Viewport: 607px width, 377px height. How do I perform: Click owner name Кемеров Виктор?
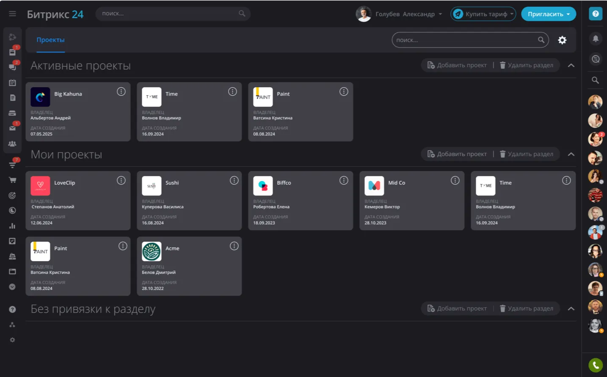pyautogui.click(x=382, y=207)
